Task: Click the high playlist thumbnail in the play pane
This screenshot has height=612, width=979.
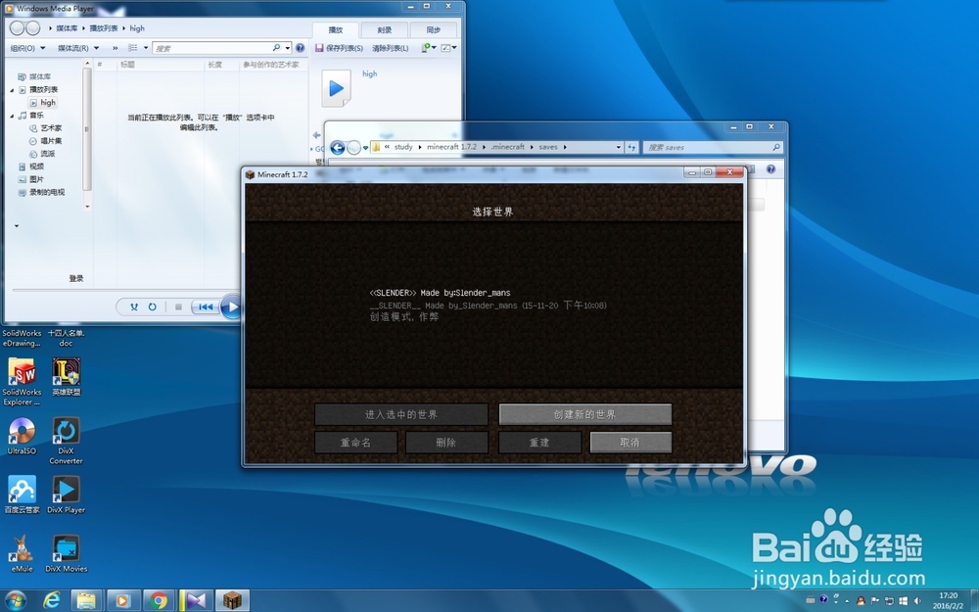Action: [337, 88]
